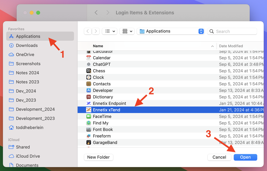
Task: Click the 'Jan 21, 2024 at 4:36 PM' date
Action: coord(241,110)
